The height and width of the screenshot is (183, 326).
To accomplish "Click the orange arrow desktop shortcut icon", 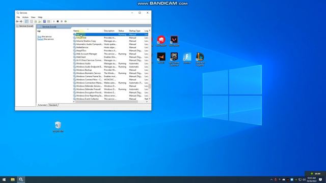I will (x=161, y=58).
